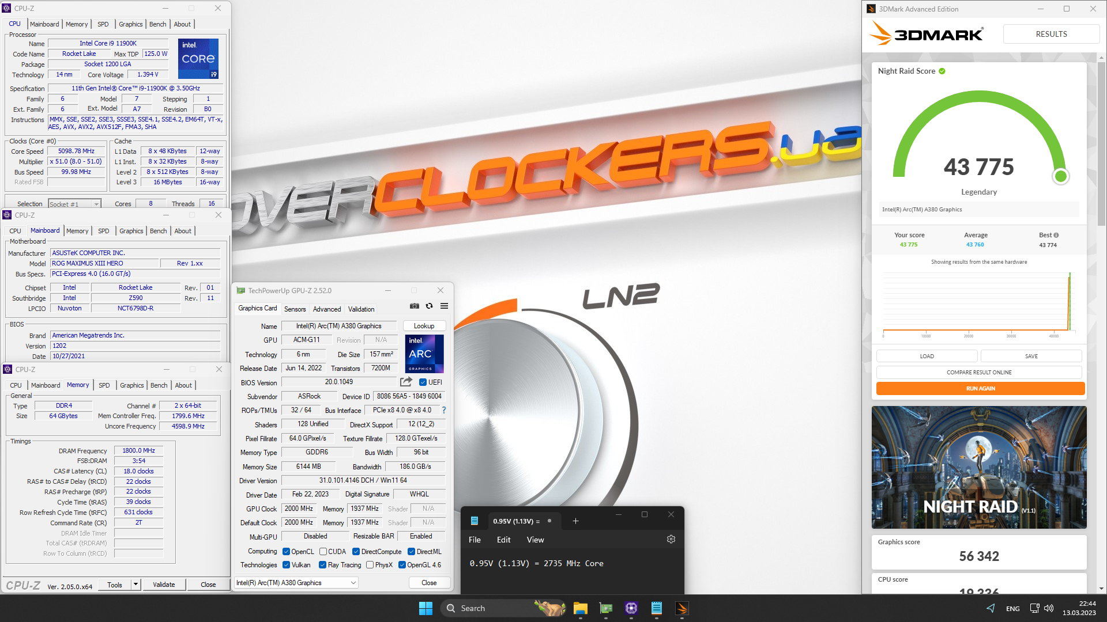
Task: Open the Advanced tab in GPU-Z
Action: click(327, 309)
